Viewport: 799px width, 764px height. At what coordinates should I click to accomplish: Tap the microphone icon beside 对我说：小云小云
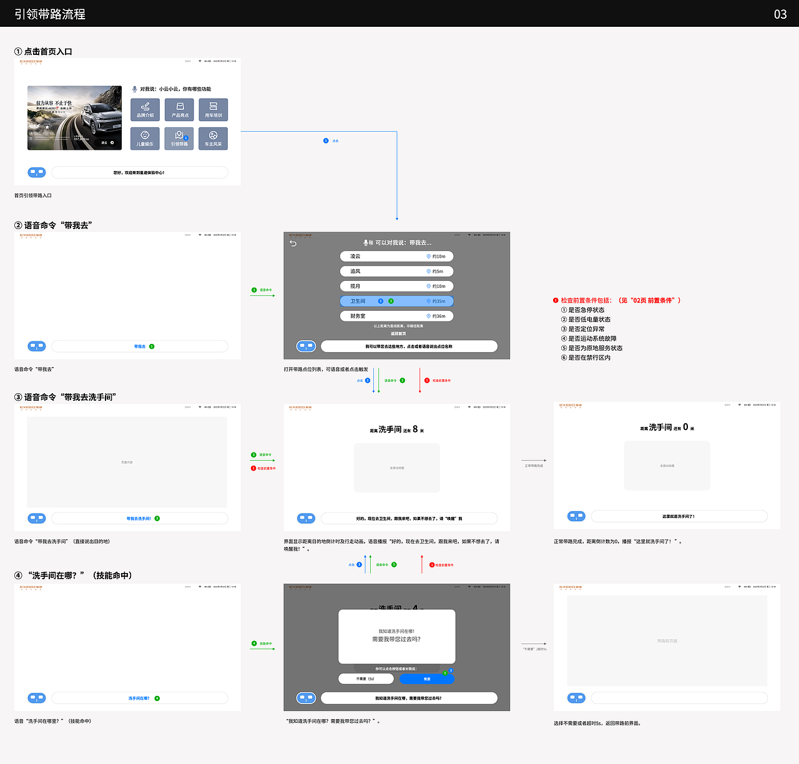tap(134, 89)
